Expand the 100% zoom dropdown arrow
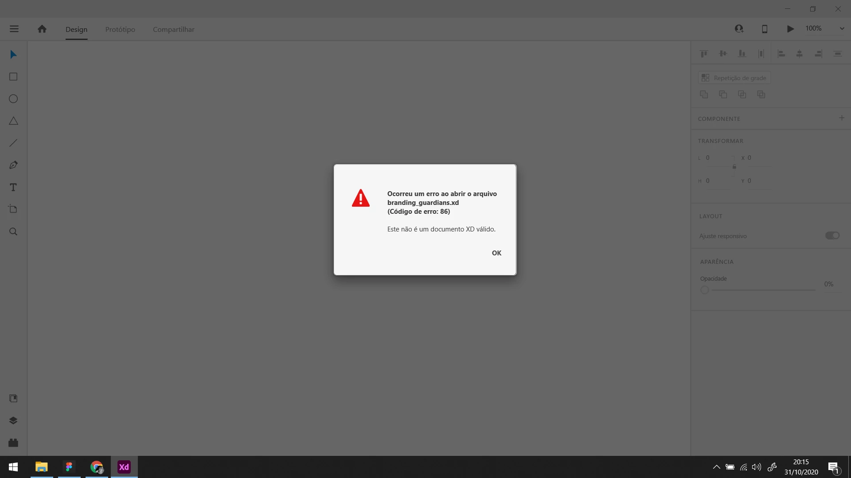The image size is (851, 478). [842, 29]
